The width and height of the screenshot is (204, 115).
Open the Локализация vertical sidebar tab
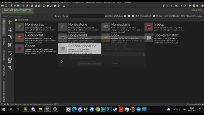4,71
